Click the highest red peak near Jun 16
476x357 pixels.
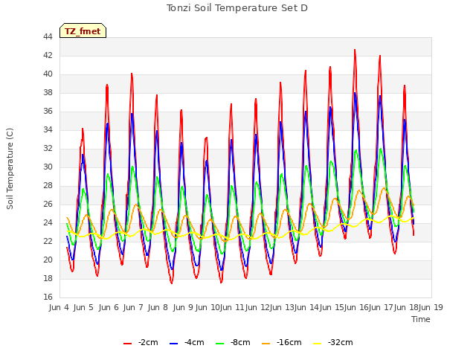[x=355, y=50]
